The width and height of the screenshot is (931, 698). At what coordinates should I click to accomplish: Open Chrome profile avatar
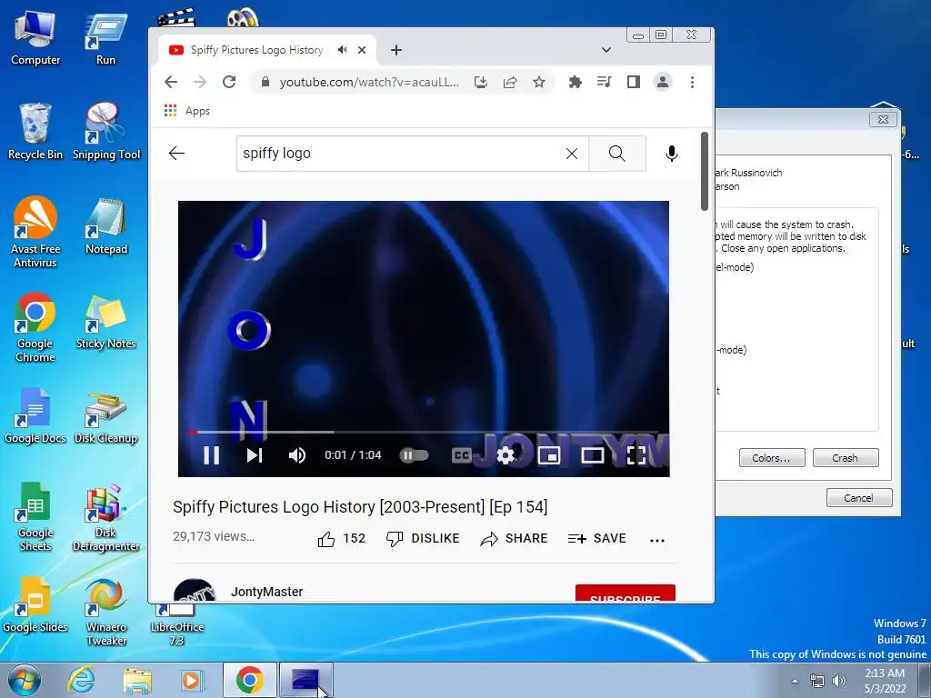[663, 82]
